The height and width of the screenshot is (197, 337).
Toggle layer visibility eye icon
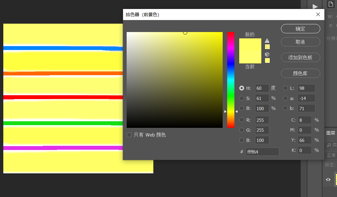[x=328, y=179]
